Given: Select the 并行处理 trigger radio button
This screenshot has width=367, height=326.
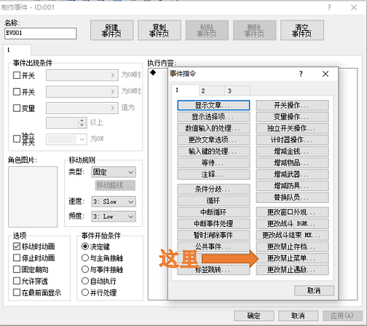Looking at the screenshot, I should point(85,292).
